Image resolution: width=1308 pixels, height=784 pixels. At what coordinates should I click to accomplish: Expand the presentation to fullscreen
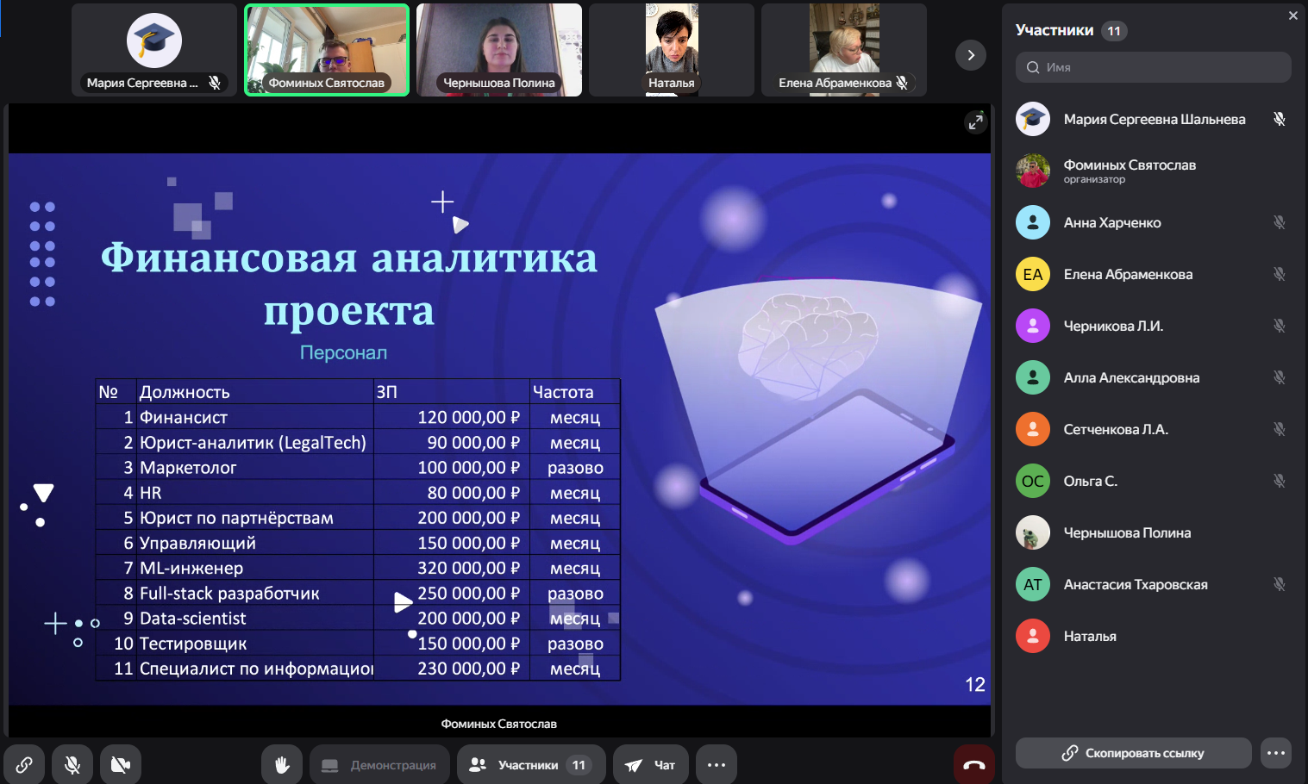[975, 122]
